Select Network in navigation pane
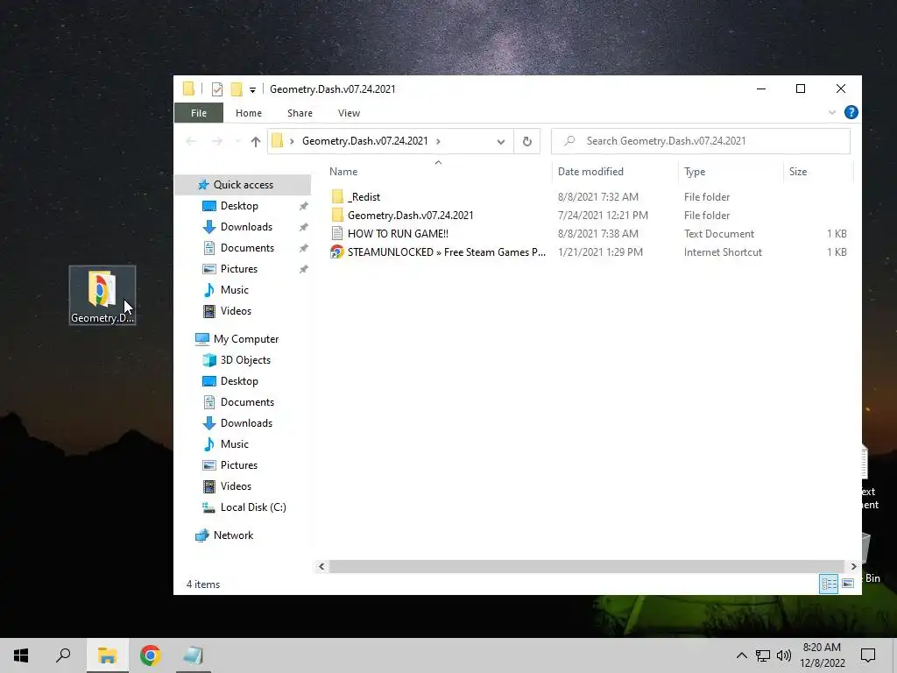The height and width of the screenshot is (673, 897). (233, 535)
